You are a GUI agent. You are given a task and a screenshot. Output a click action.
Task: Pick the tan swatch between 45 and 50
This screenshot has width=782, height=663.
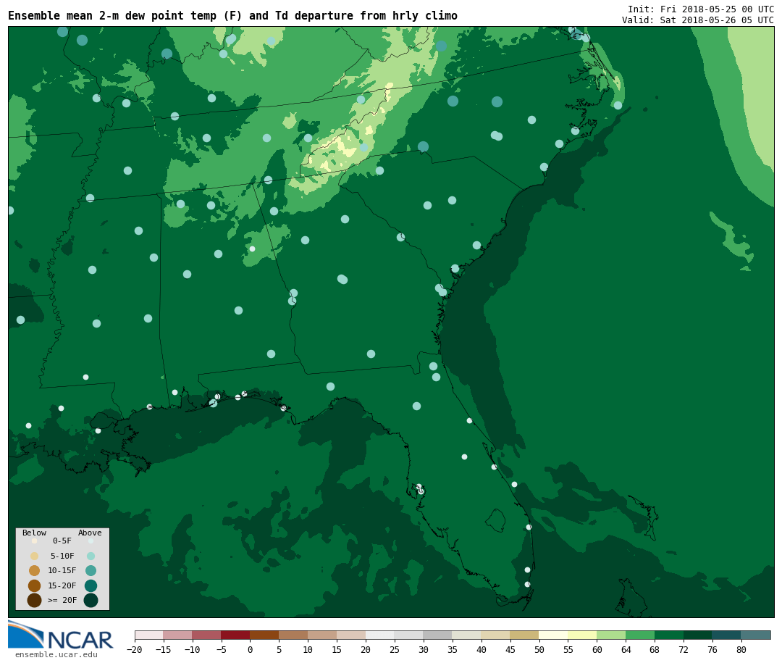pyautogui.click(x=525, y=635)
